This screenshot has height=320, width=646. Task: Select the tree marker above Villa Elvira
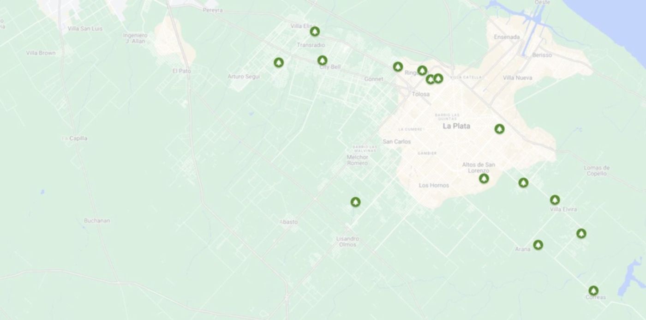point(555,200)
